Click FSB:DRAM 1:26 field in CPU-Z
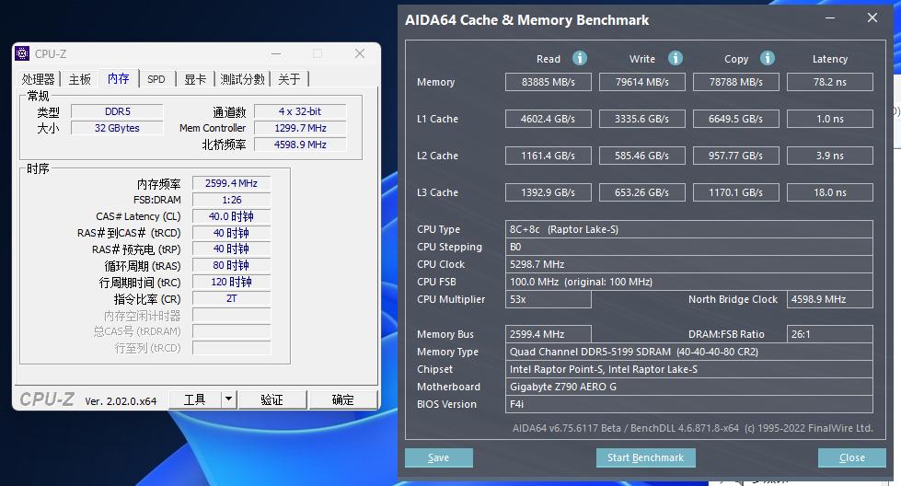This screenshot has height=486, width=901. (x=231, y=200)
